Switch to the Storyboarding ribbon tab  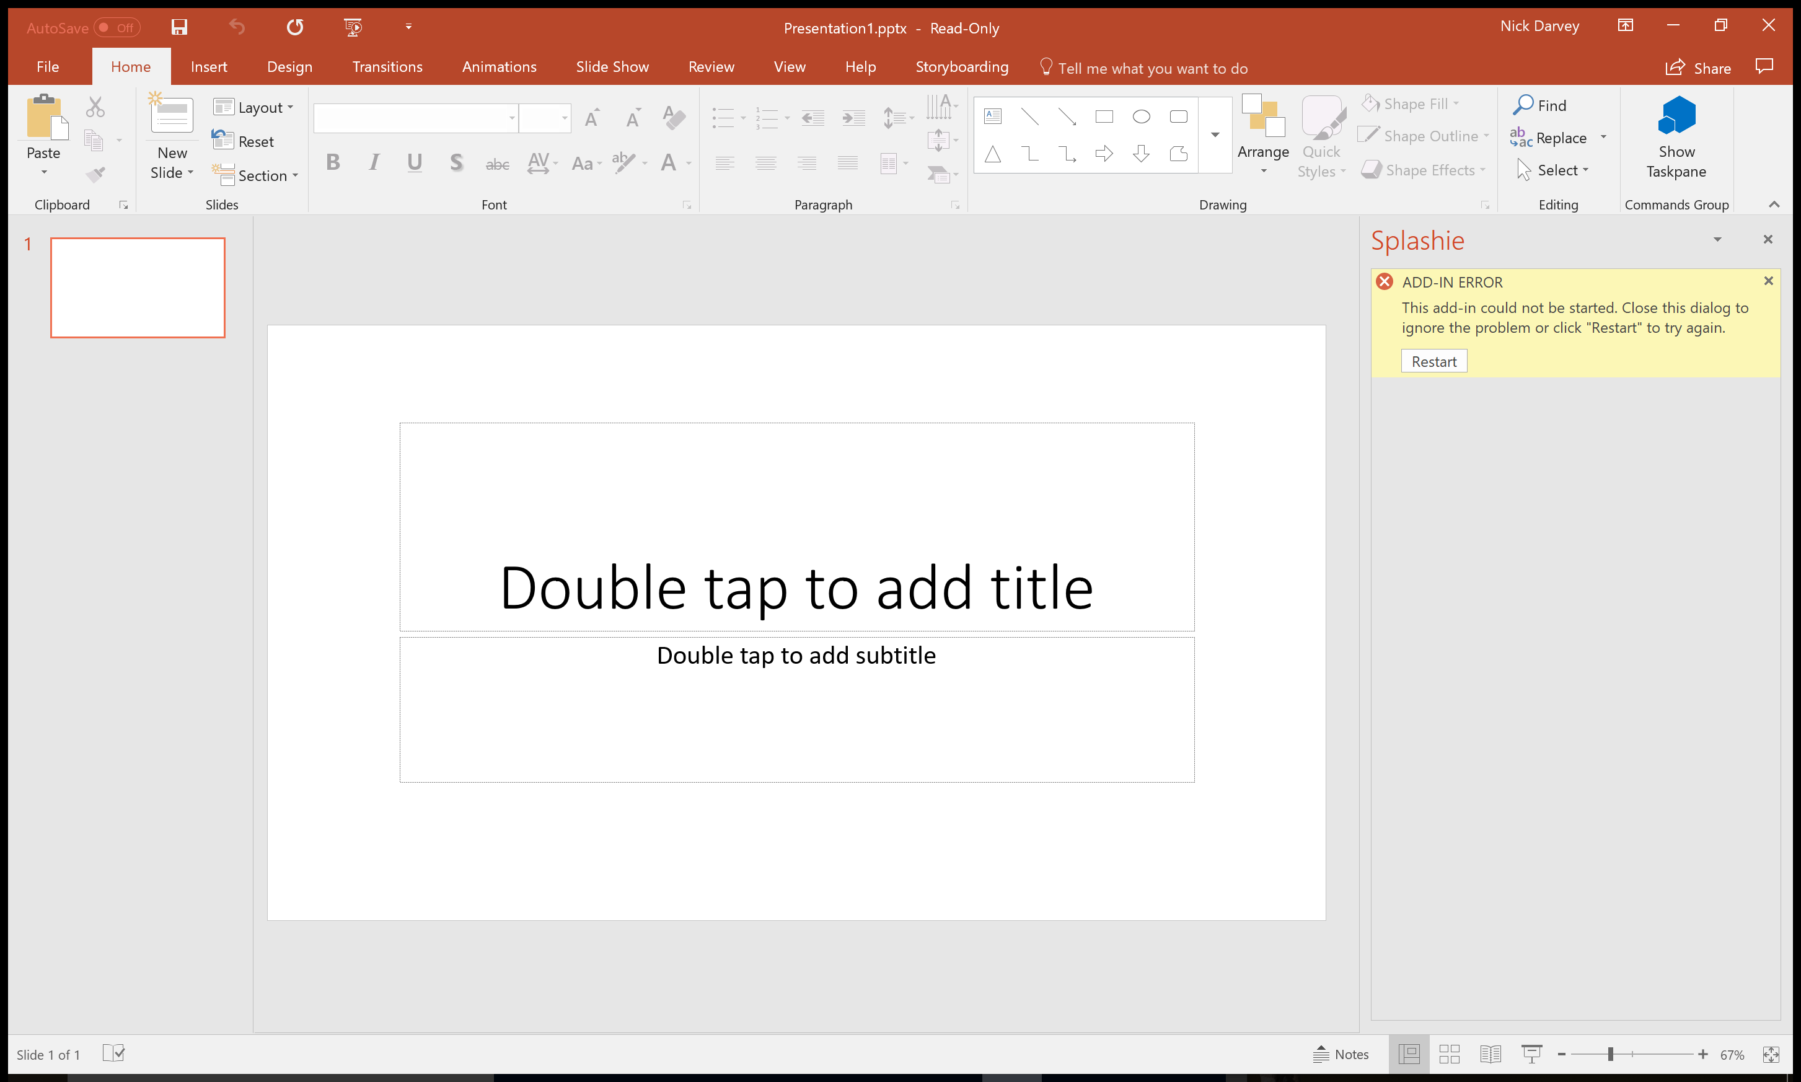click(x=962, y=66)
